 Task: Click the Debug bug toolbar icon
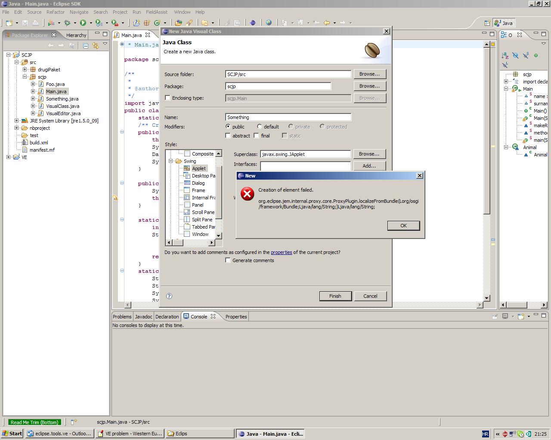67,23
